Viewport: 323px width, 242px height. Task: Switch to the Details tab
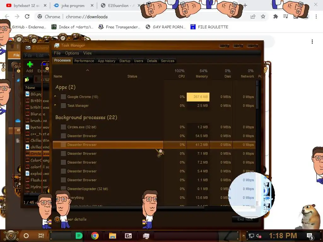click(152, 61)
